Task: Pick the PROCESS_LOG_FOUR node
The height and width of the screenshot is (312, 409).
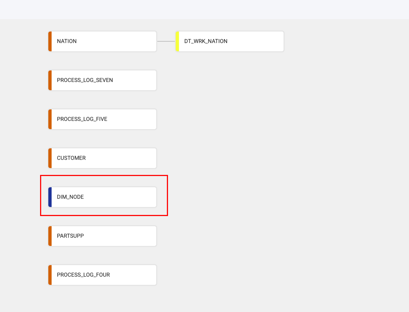Action: (x=102, y=275)
